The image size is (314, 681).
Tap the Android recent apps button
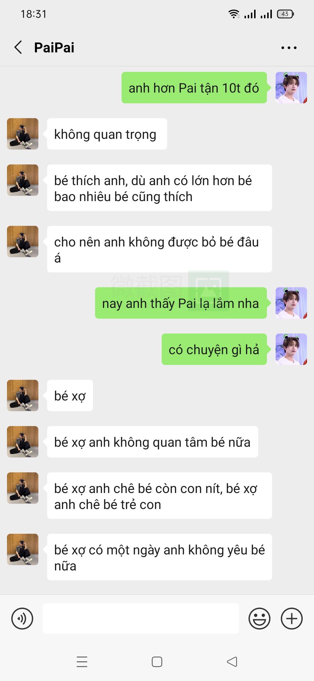[82, 662]
